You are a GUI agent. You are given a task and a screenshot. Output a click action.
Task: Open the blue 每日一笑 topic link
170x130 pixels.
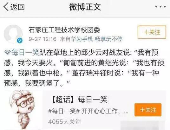click(x=25, y=53)
